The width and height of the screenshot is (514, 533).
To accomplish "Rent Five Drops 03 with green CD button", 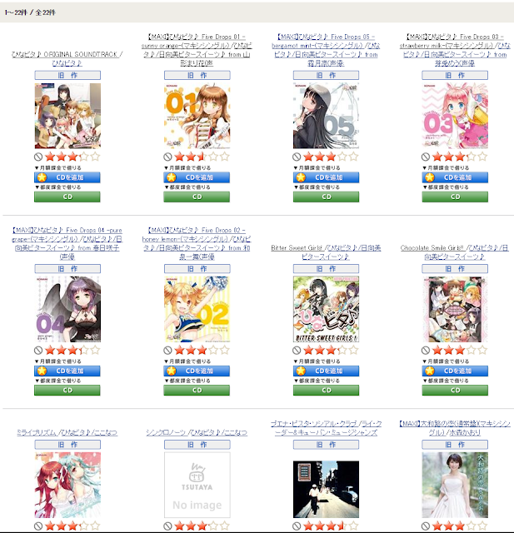I will pyautogui.click(x=455, y=197).
